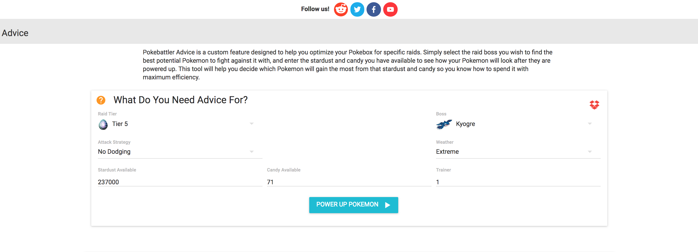698x252 pixels.
Task: Focus the Stardust Available field
Action: [180, 182]
